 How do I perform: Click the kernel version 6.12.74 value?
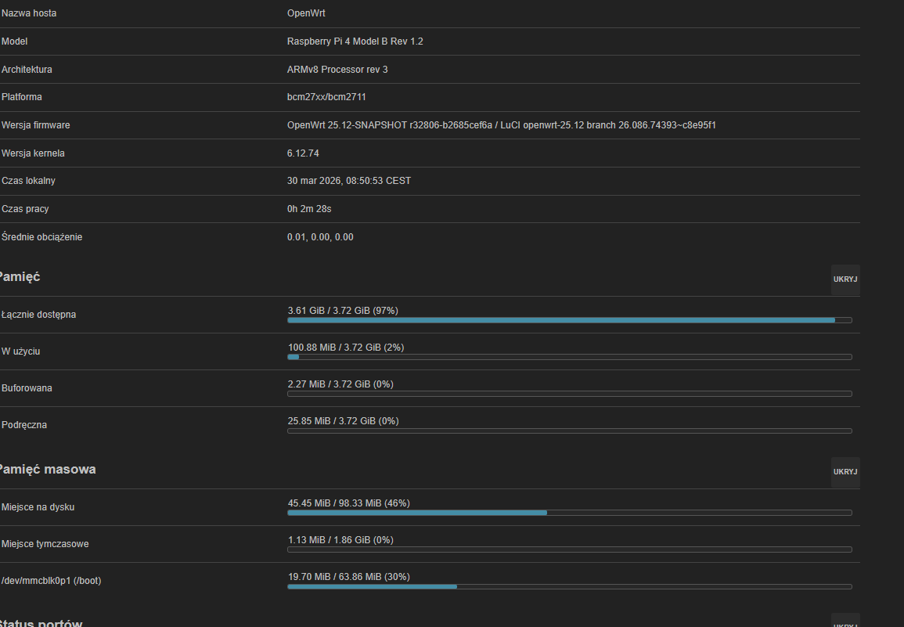tap(303, 153)
